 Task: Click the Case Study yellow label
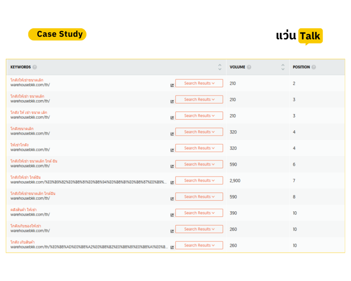point(57,34)
